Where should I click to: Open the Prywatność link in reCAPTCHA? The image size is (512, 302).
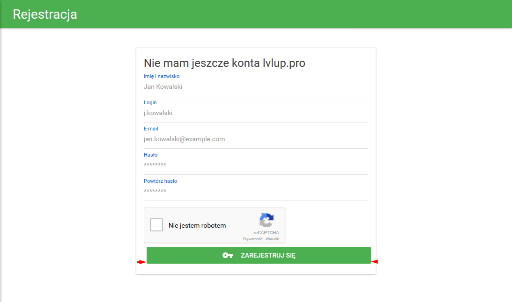[253, 239]
